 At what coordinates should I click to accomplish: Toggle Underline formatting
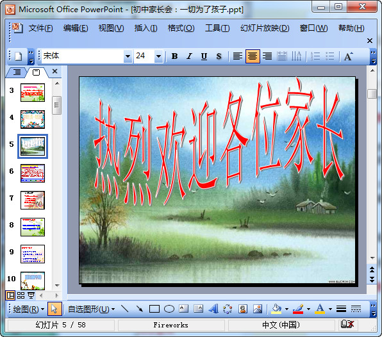click(x=204, y=56)
